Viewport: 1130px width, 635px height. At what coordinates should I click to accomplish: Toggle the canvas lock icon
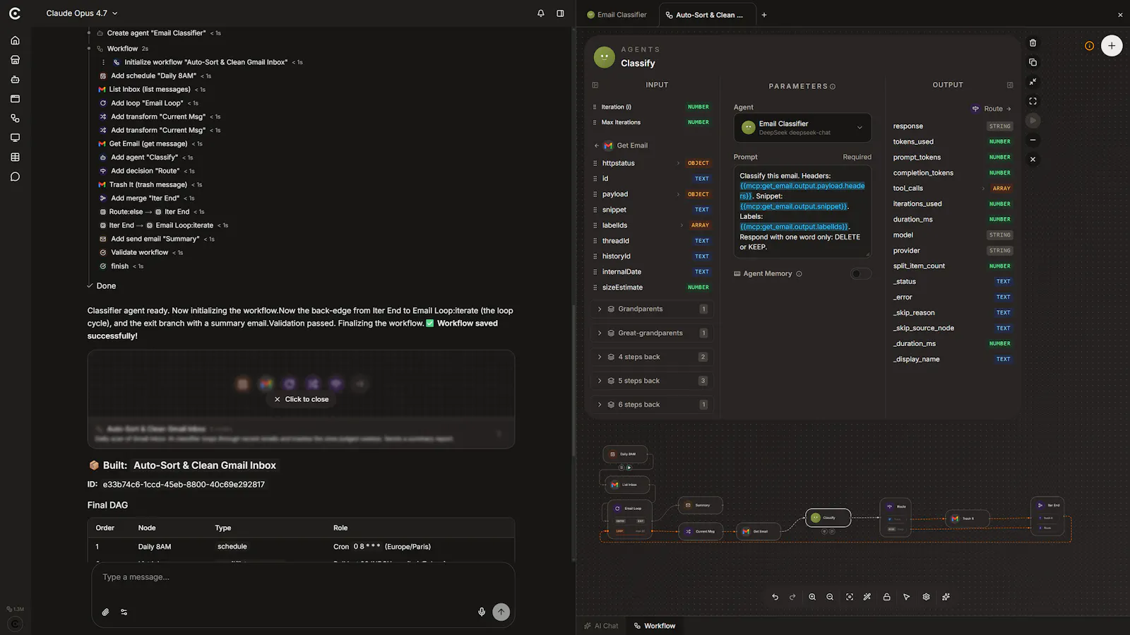(886, 597)
